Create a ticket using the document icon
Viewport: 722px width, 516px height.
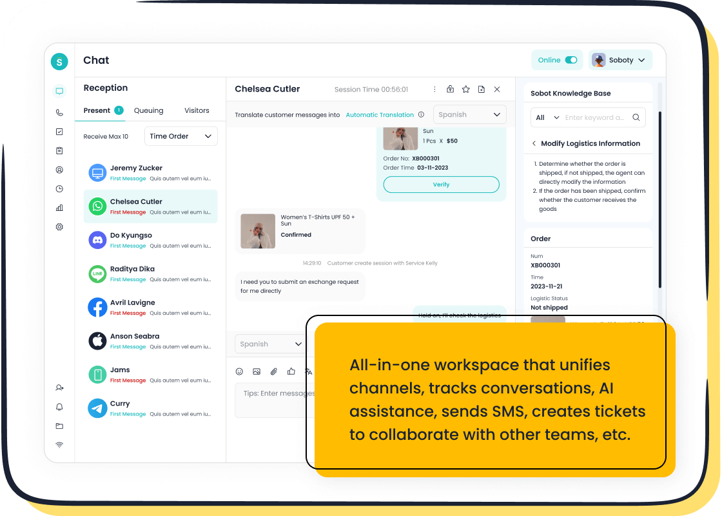(482, 89)
